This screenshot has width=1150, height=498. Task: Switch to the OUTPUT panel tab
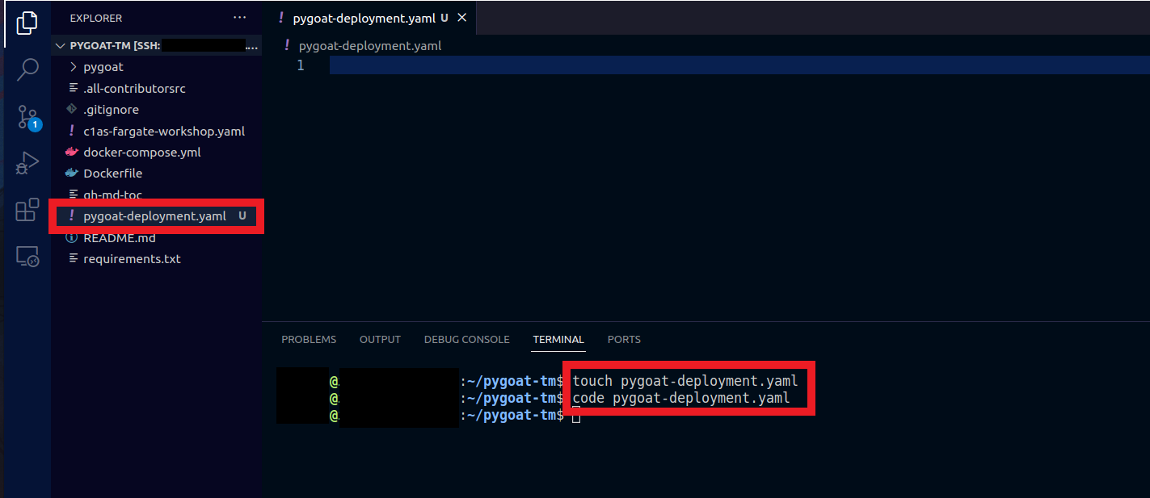(380, 339)
